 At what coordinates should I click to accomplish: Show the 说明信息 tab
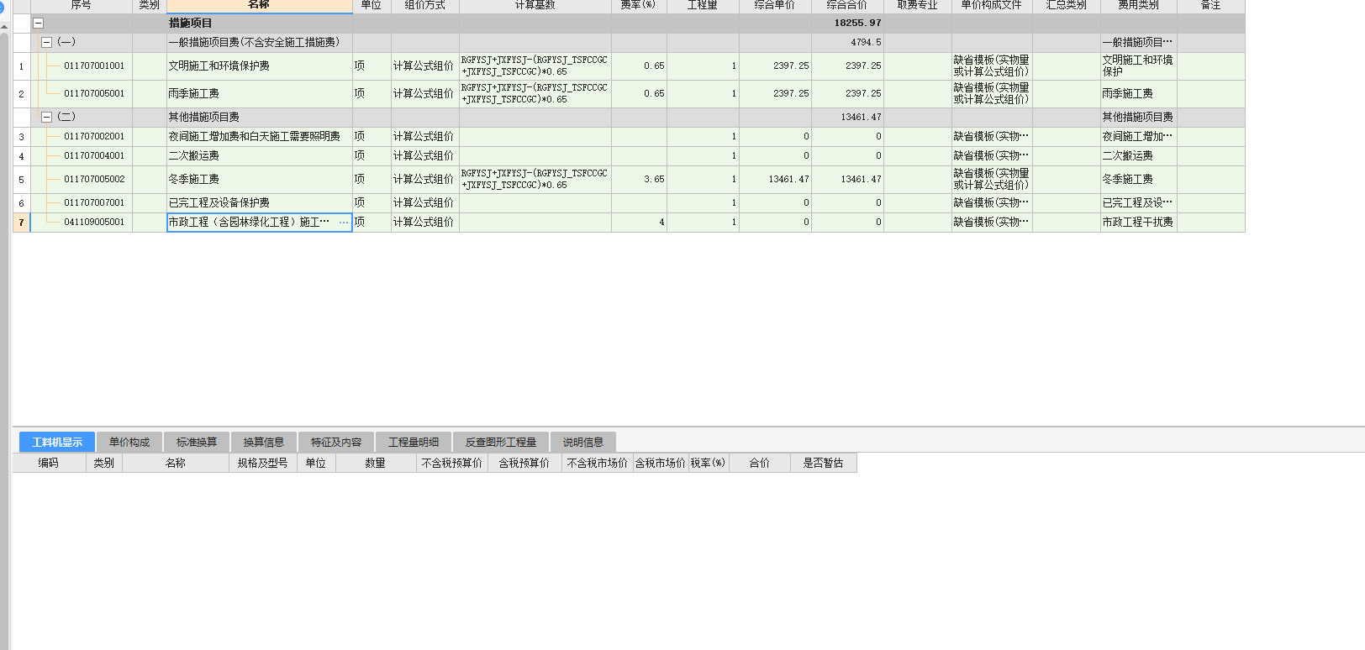click(x=583, y=442)
